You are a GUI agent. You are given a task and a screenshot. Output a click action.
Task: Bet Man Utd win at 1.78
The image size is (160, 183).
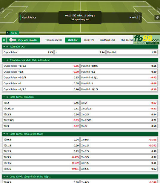pos(132,52)
